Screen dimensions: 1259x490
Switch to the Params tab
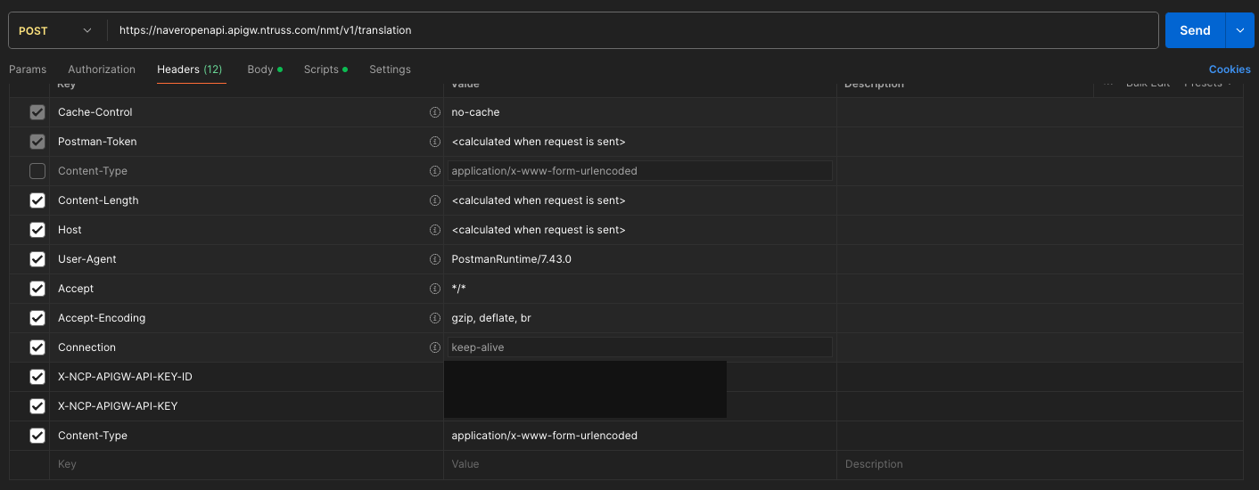28,69
